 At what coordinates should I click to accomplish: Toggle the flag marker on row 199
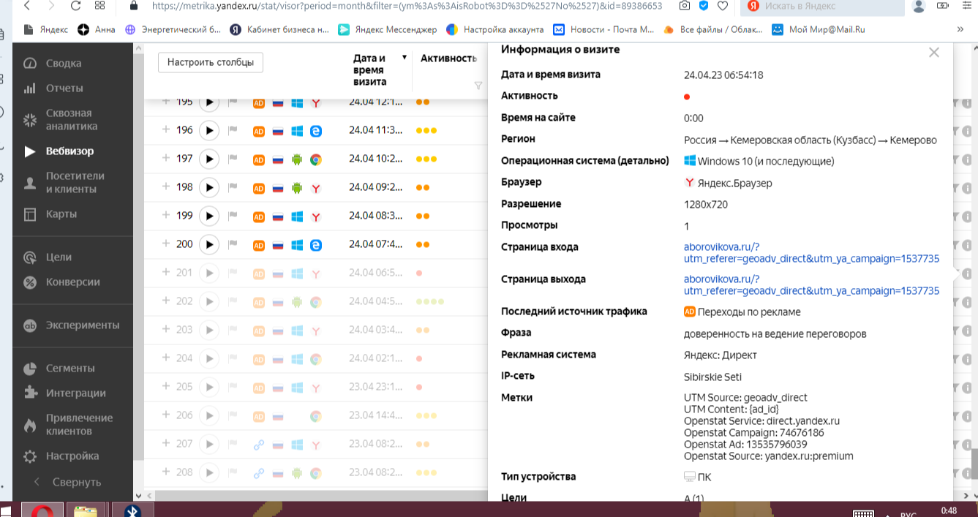tap(233, 216)
